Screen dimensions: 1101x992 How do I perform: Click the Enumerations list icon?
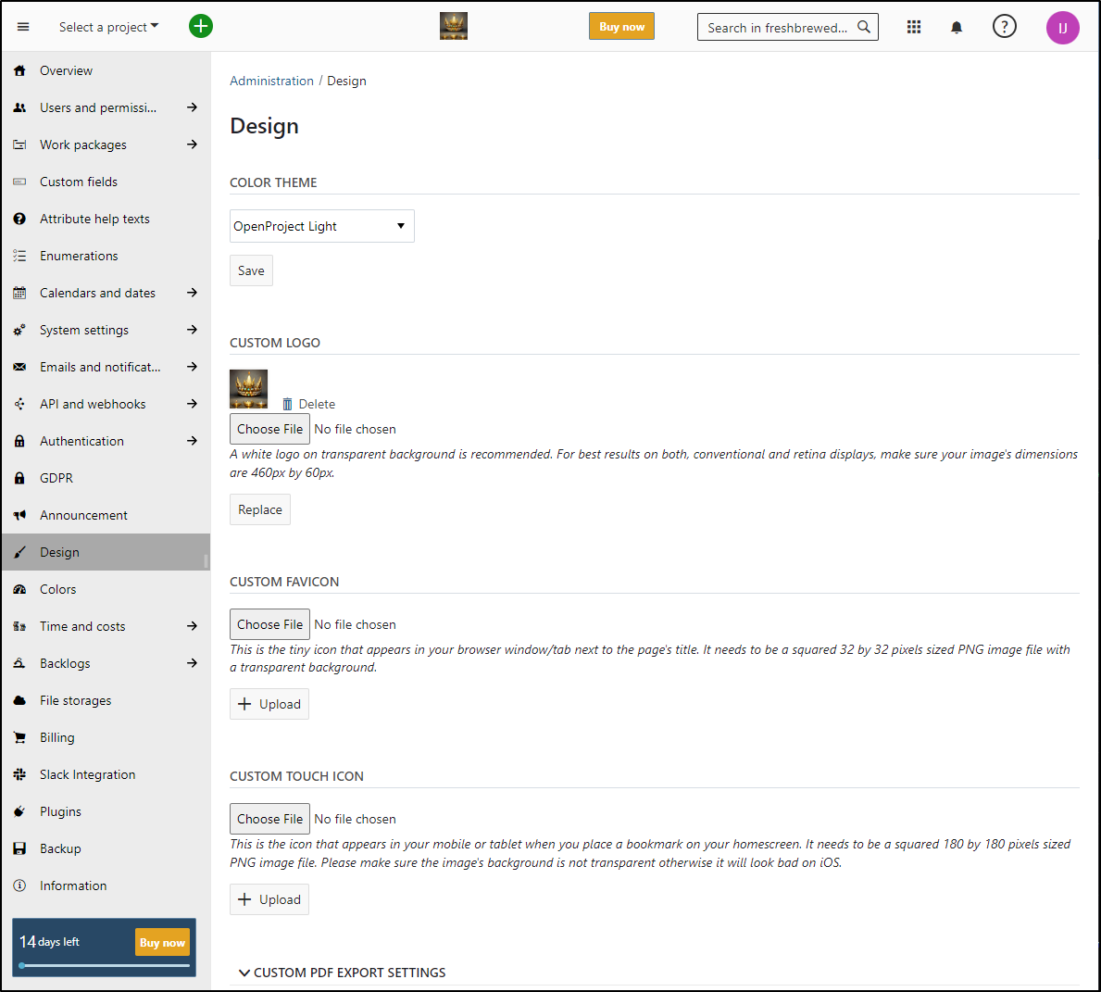[19, 256]
